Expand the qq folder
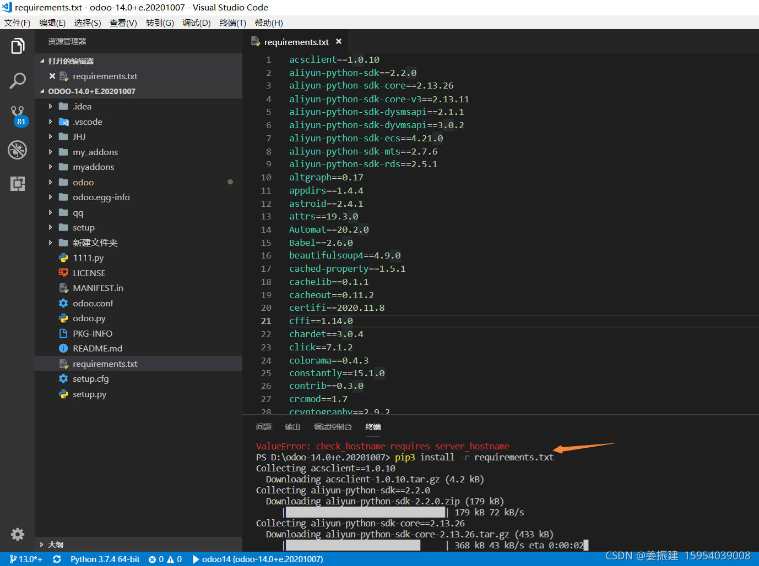Viewport: 759px width, 566px height. pos(138,212)
